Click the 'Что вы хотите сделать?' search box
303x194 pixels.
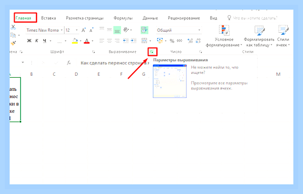point(252,18)
